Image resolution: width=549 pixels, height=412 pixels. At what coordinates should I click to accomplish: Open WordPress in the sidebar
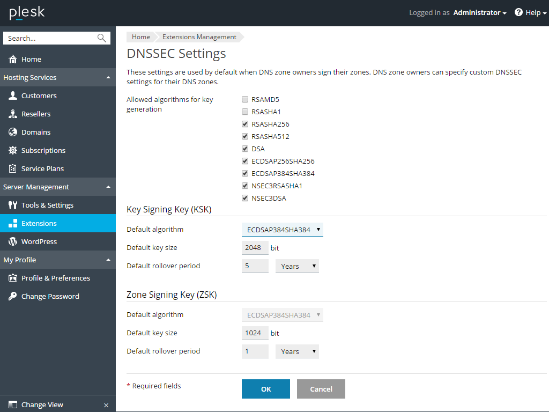point(39,241)
